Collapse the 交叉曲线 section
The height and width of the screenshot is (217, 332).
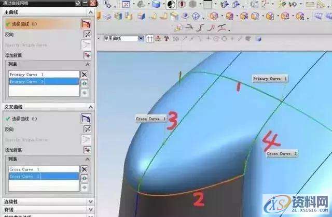91,107
